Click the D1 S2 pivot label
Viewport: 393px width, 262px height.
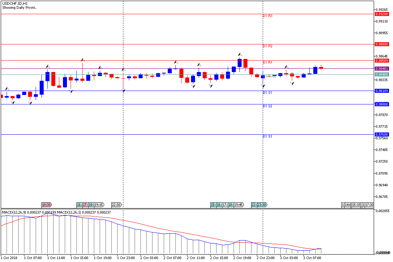(267, 106)
